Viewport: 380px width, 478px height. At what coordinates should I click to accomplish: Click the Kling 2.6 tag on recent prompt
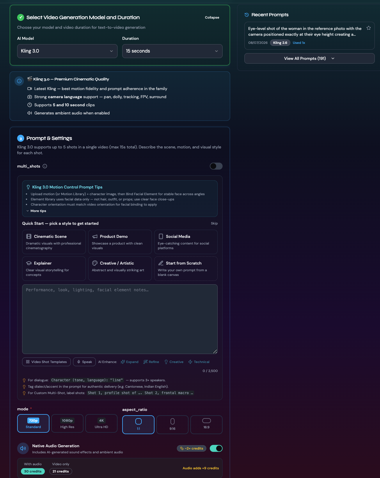280,43
